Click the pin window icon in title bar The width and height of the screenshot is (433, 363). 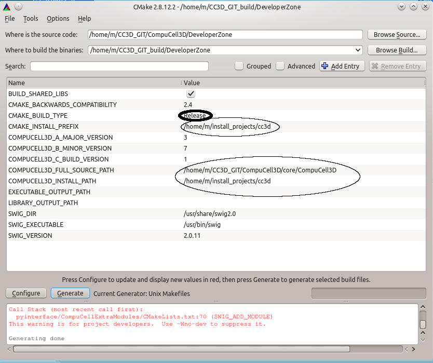[19, 7]
